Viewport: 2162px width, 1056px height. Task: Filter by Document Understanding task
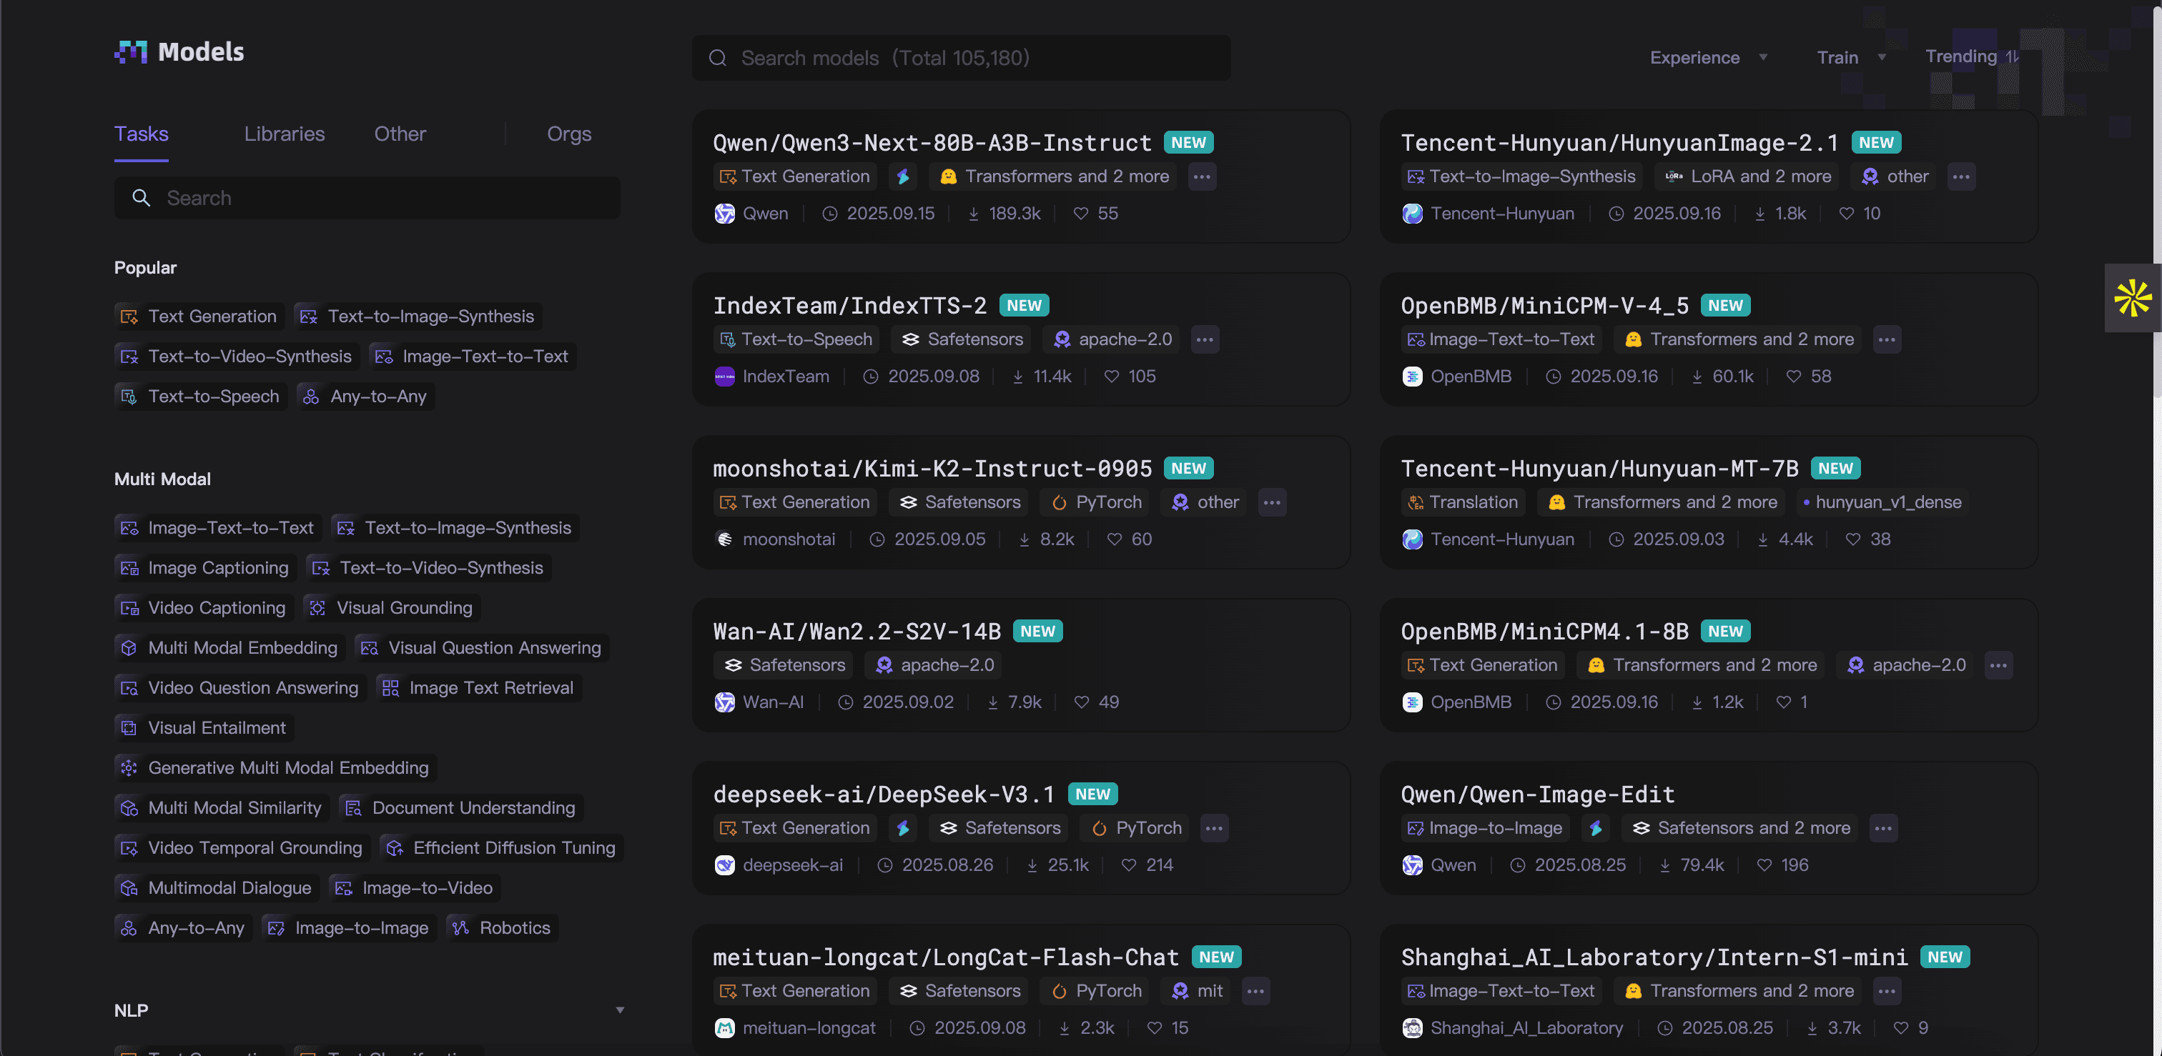(460, 808)
